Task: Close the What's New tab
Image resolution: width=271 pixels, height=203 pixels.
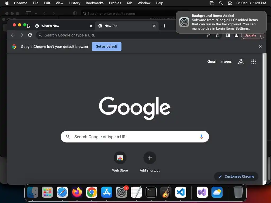Action: [x=91, y=26]
